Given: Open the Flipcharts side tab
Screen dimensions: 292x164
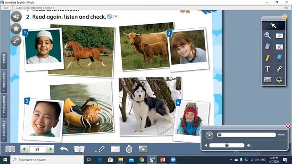Looking at the screenshot, I should click(4, 130).
